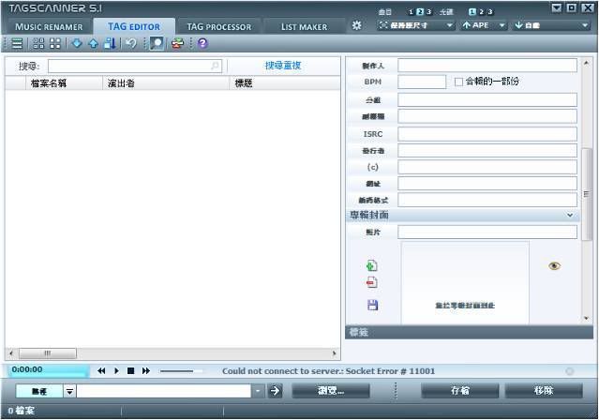Image resolution: width=599 pixels, height=420 pixels.
Task: Open the folder path dropdown arrow
Action: pos(259,391)
